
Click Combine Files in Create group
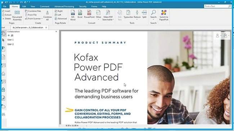coord(33,11)
